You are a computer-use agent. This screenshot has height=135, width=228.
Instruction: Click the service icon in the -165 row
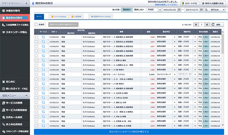tap(43, 121)
